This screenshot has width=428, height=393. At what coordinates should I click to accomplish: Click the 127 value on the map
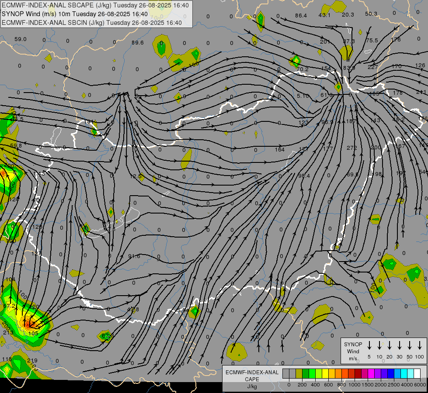point(36,253)
